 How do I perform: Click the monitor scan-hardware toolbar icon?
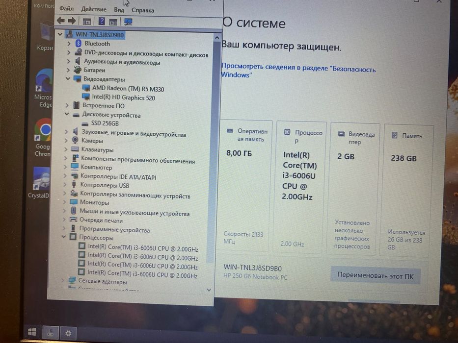128,22
